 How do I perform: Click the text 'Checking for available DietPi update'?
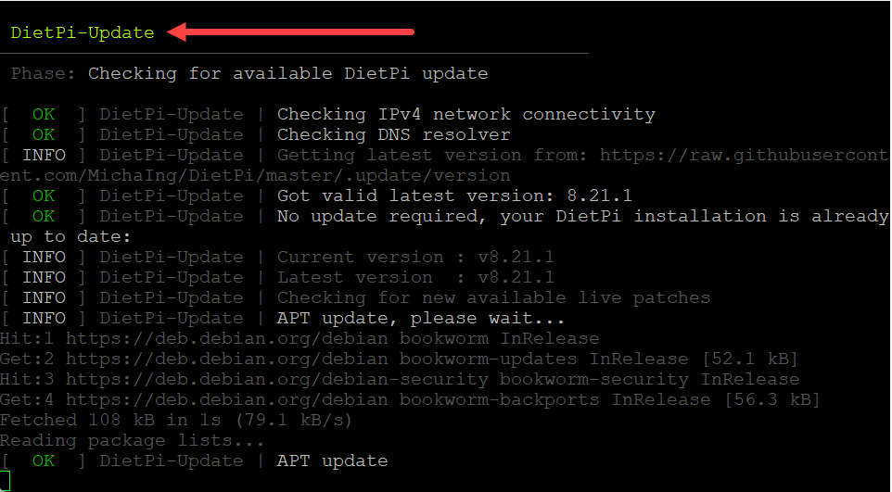click(287, 73)
